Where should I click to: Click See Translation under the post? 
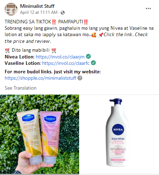21,88
